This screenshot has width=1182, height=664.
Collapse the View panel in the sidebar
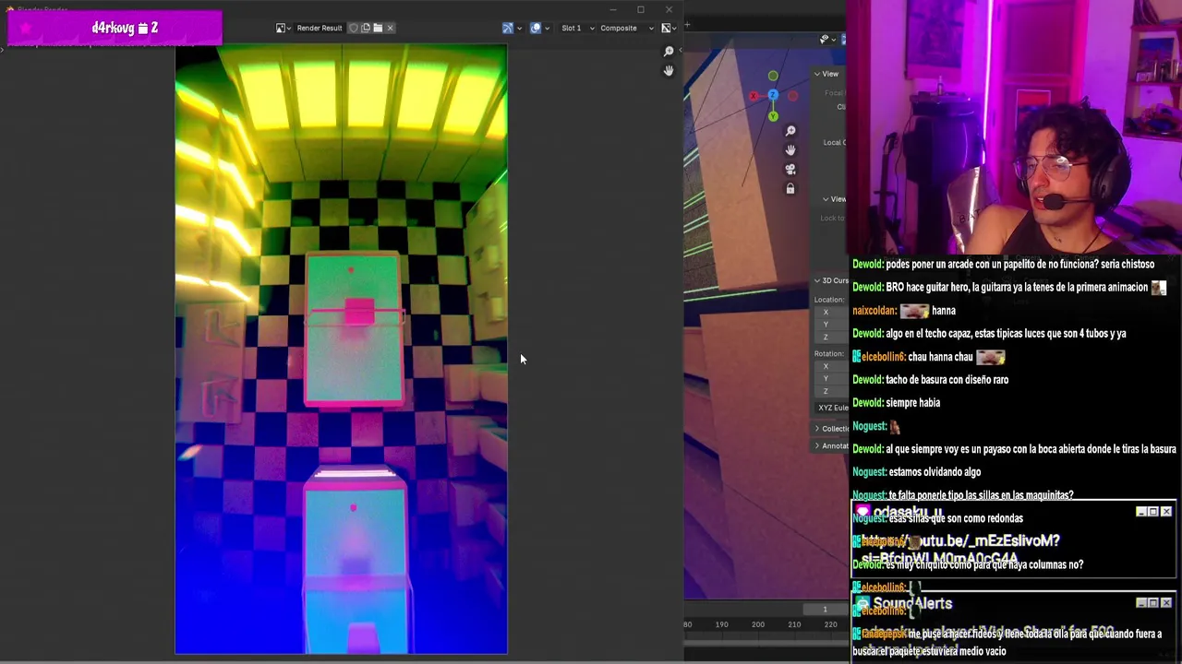[x=827, y=74]
